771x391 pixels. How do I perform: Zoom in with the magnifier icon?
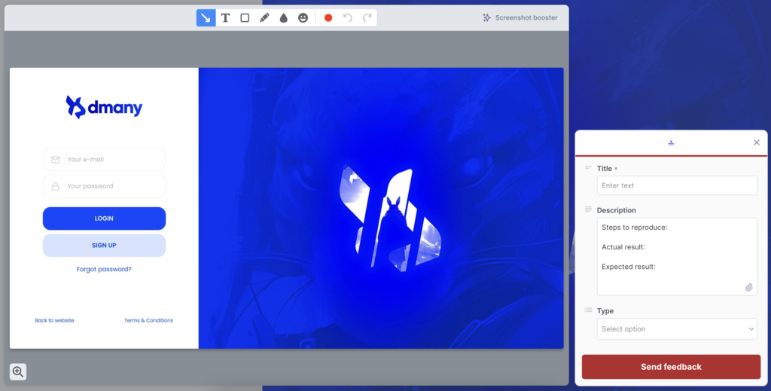click(18, 371)
